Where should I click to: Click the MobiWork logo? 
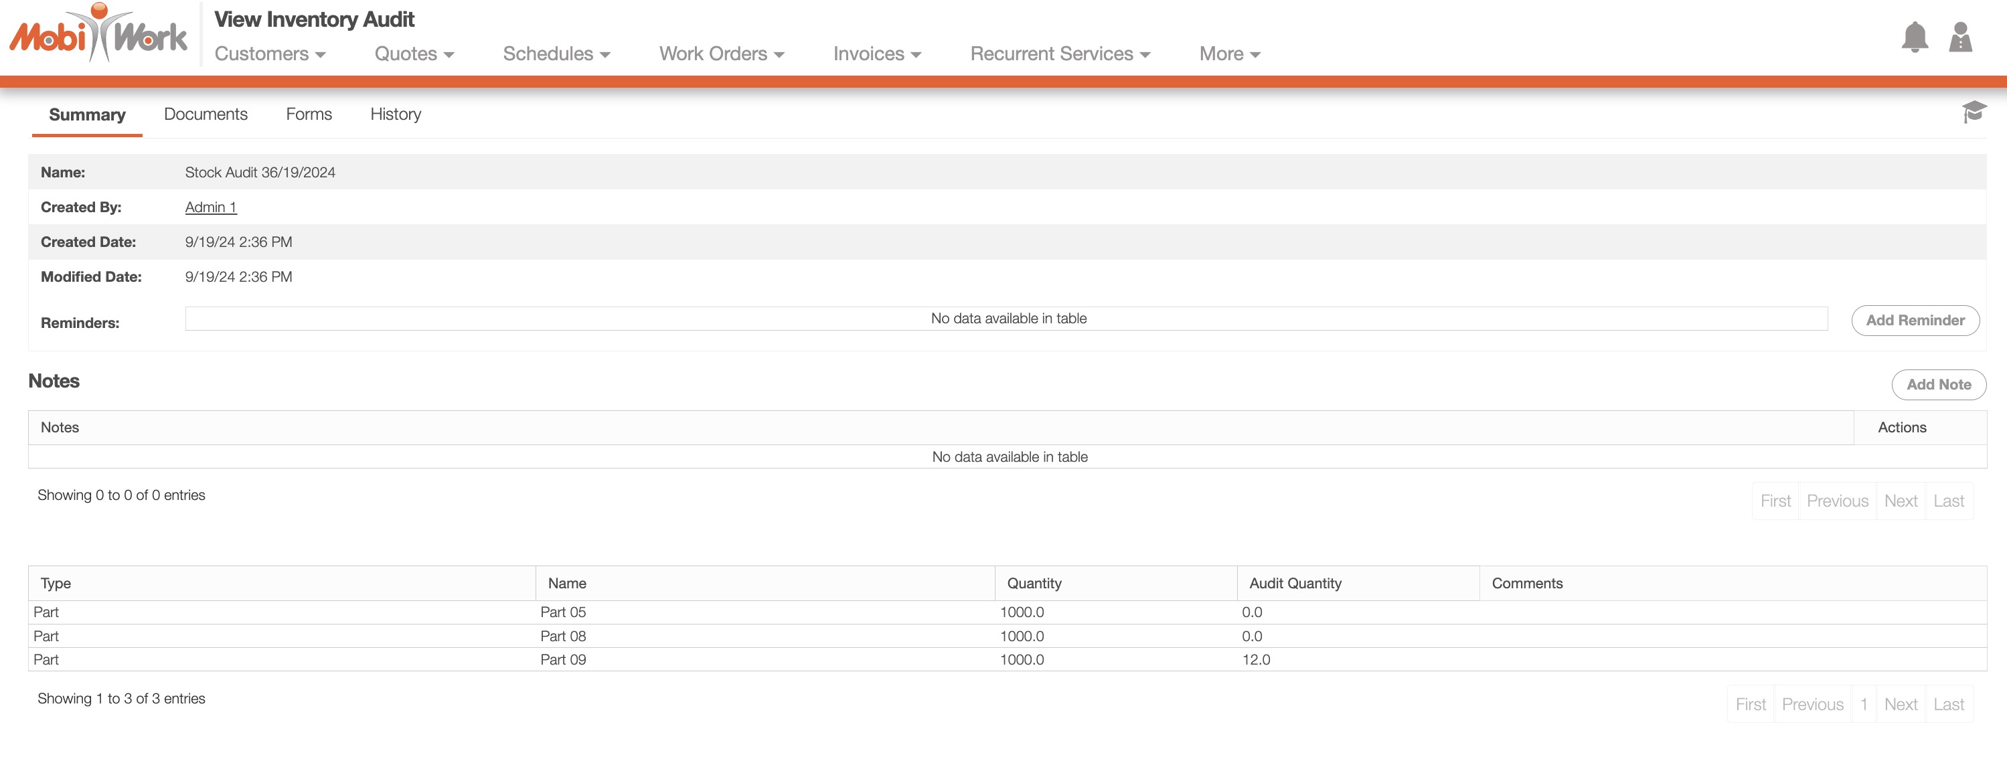pos(98,34)
